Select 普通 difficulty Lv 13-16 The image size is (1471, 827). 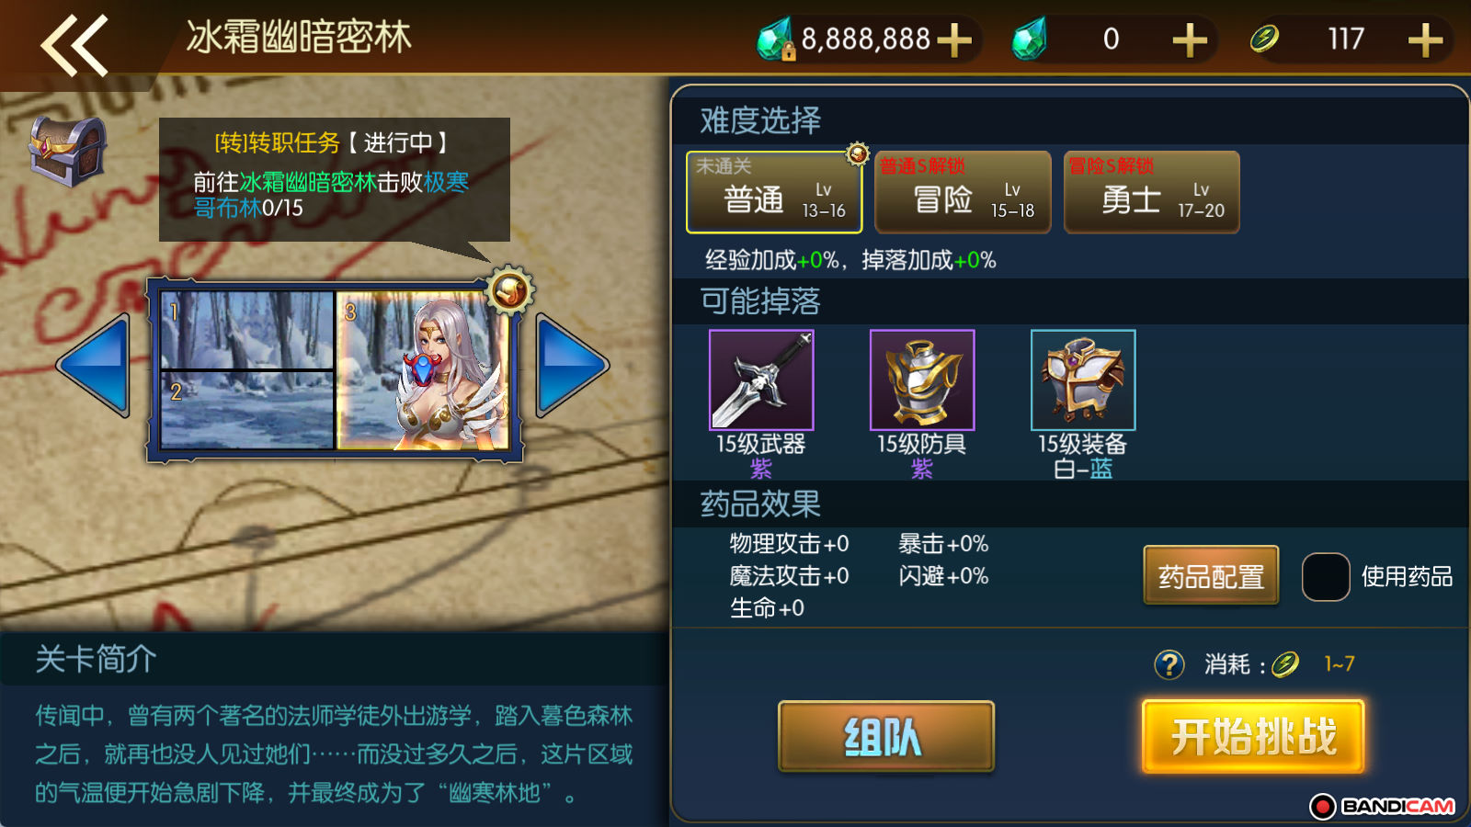coord(774,192)
